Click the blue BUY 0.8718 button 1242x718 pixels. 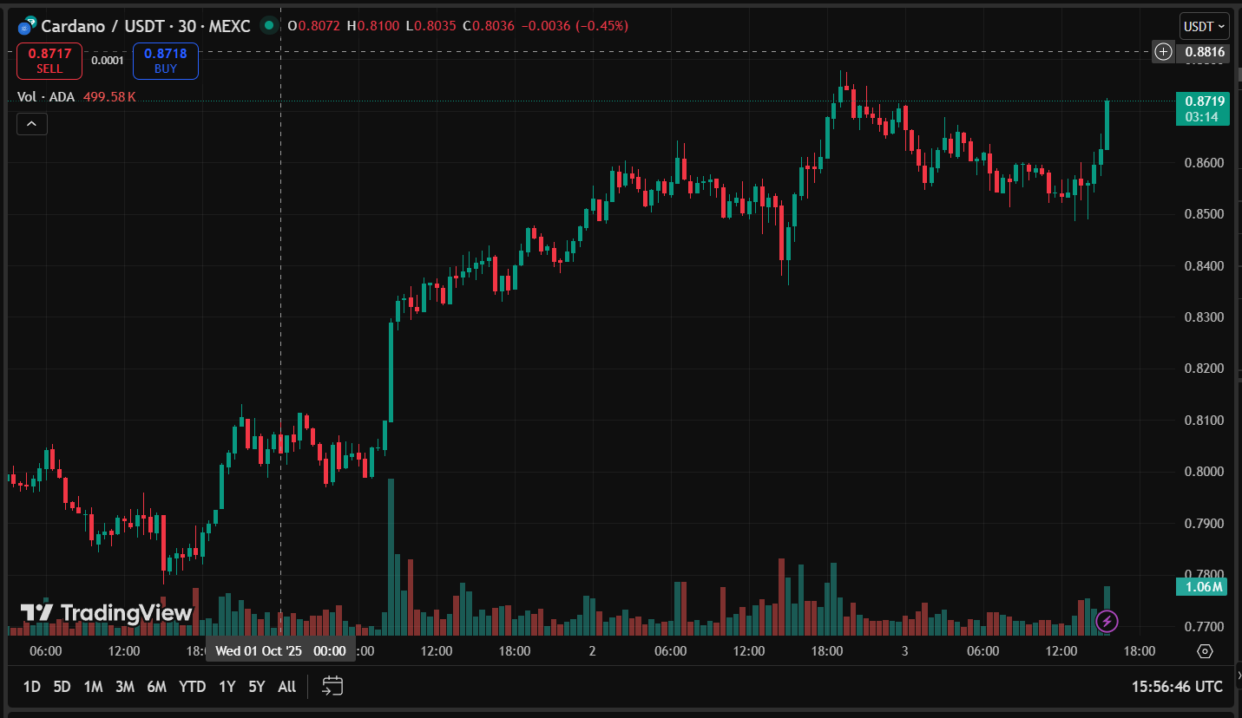(166, 61)
